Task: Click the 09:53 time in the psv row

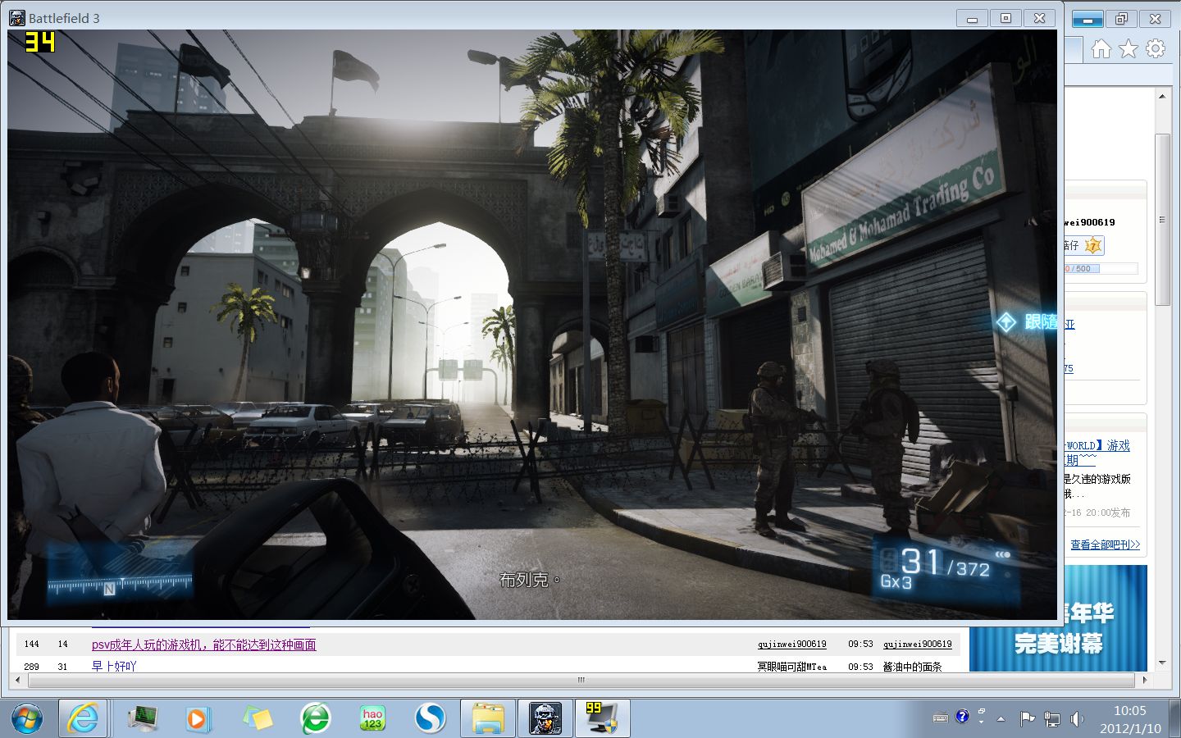Action: click(x=860, y=645)
